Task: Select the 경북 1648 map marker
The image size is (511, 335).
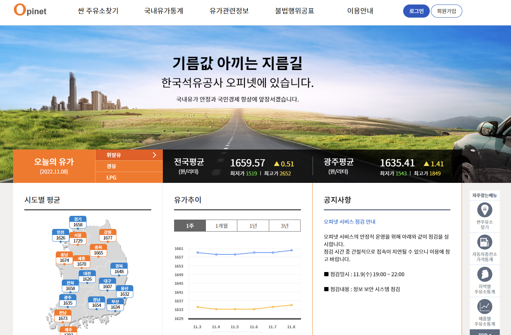Action: (x=119, y=269)
